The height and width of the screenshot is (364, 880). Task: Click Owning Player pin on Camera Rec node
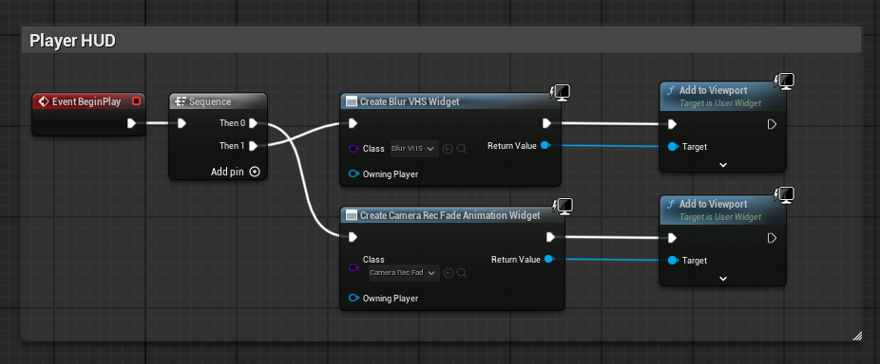click(x=354, y=298)
